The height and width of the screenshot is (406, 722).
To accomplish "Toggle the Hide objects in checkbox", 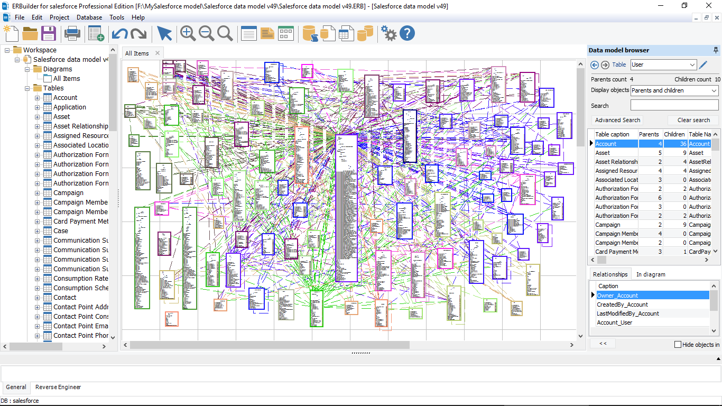I will click(x=678, y=345).
